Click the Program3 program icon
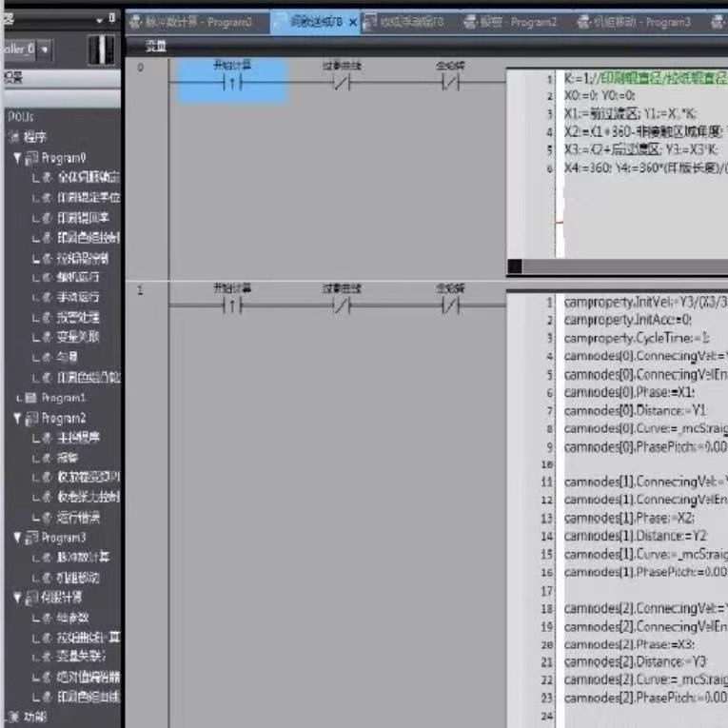 click(31, 538)
